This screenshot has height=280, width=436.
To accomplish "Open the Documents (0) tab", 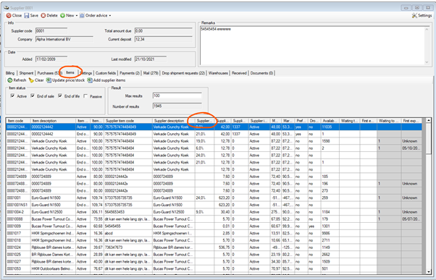I will tap(261, 73).
